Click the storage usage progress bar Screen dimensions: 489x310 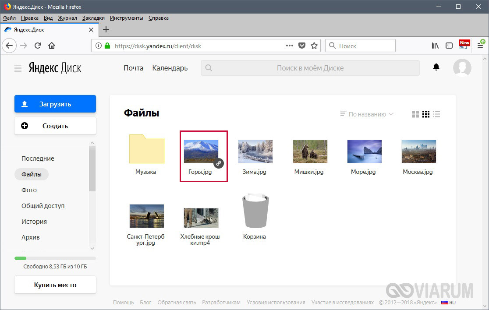click(x=55, y=258)
